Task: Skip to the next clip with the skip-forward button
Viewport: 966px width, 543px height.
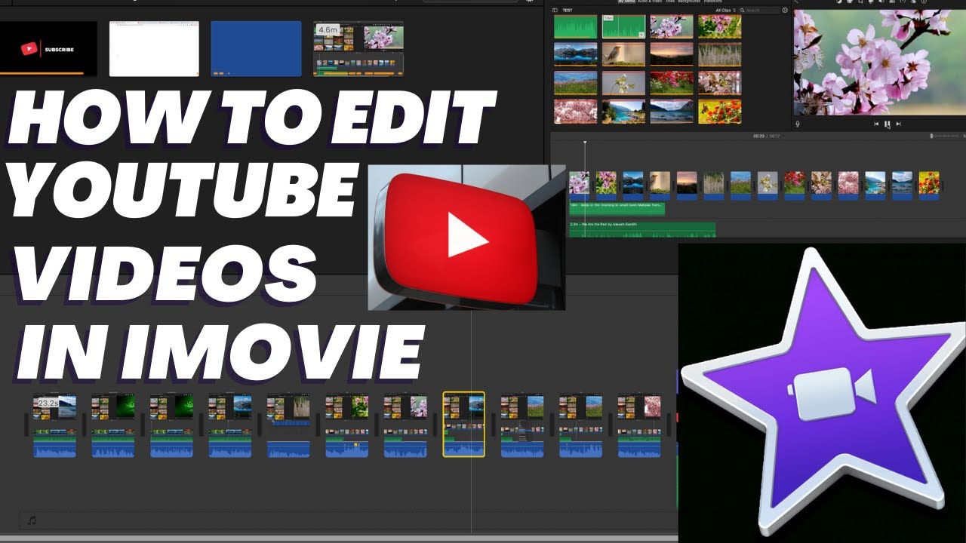Action: pyautogui.click(x=898, y=124)
